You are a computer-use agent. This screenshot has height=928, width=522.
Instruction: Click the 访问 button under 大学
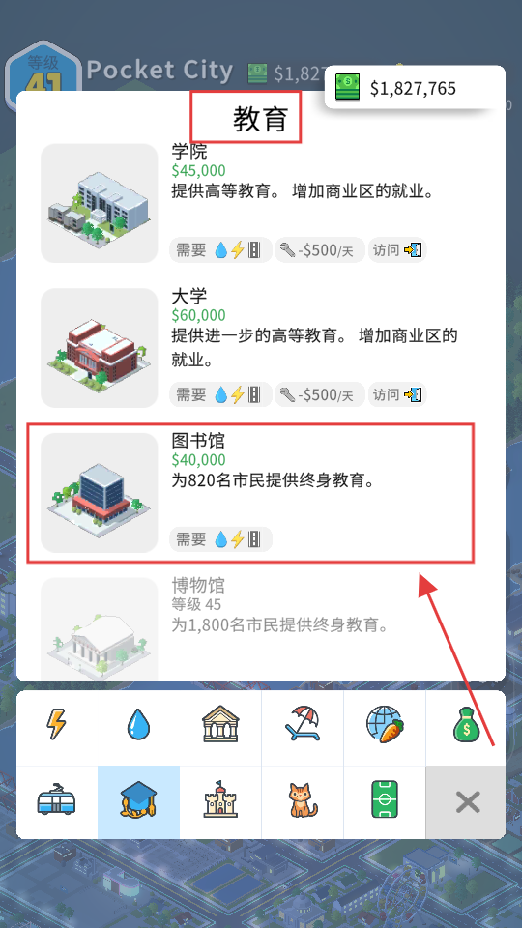[x=397, y=394]
